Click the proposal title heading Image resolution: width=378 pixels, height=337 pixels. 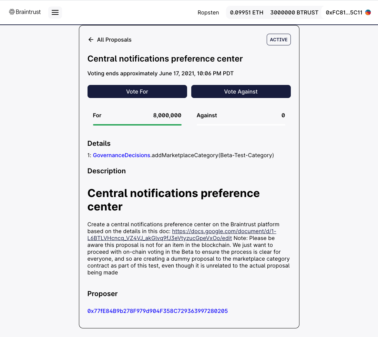[165, 59]
